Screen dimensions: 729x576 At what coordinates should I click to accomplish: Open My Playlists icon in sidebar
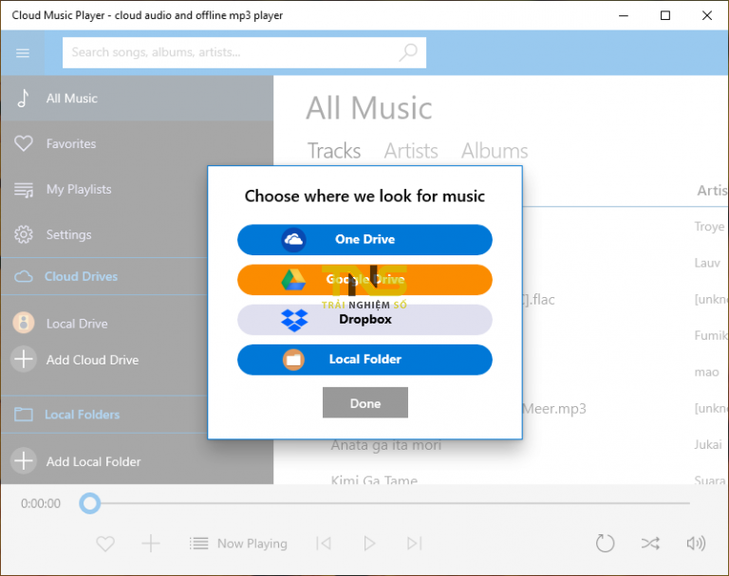pos(23,189)
